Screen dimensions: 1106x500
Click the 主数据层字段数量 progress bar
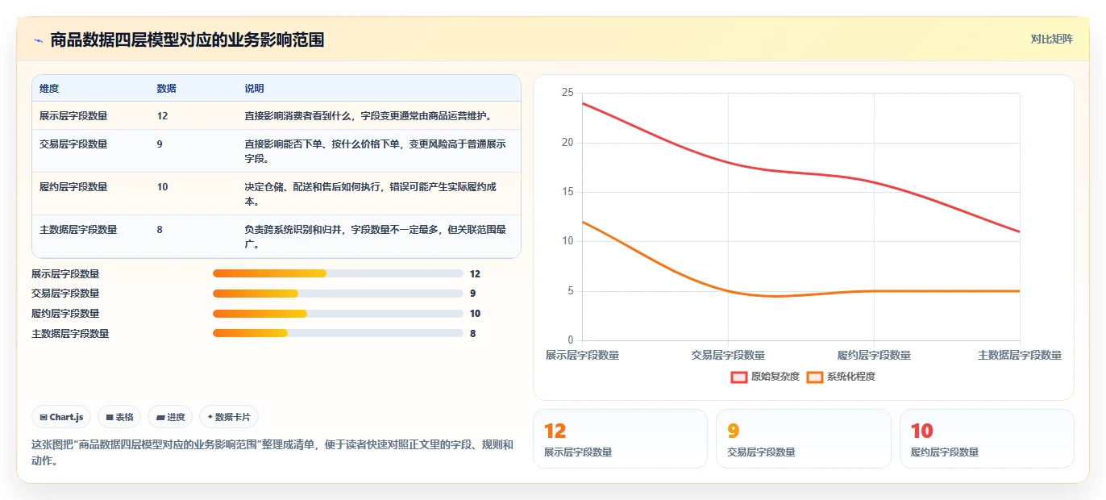(x=338, y=333)
